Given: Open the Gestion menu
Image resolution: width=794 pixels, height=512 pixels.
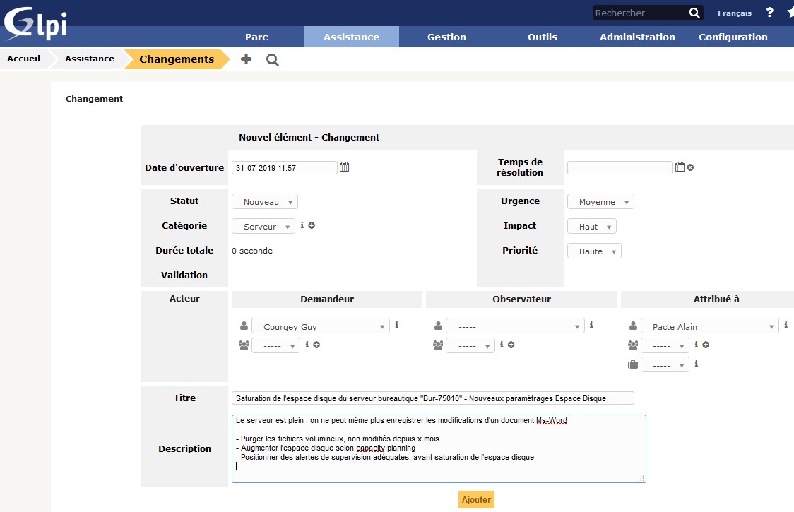Looking at the screenshot, I should (x=446, y=37).
